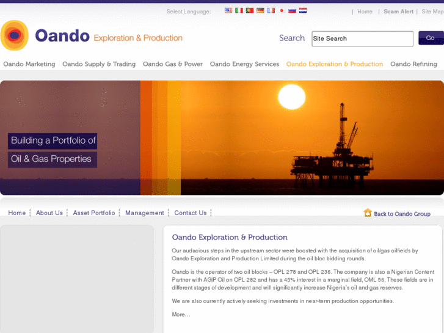Screen dimensions: 444x333
Task: Open the Contact Us page
Action: (191, 213)
